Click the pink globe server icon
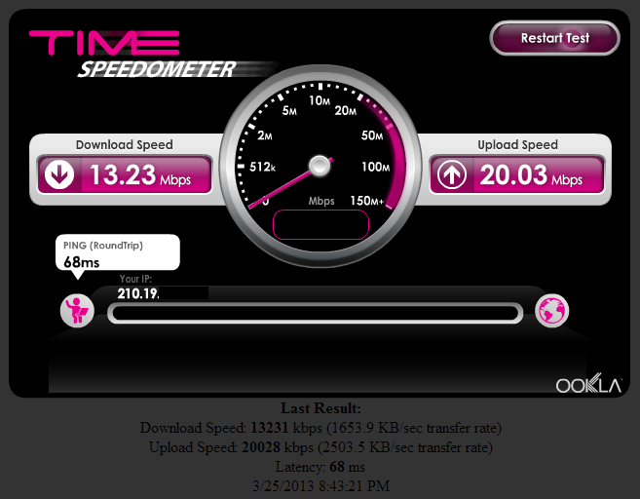This screenshot has width=640, height=499. [551, 311]
